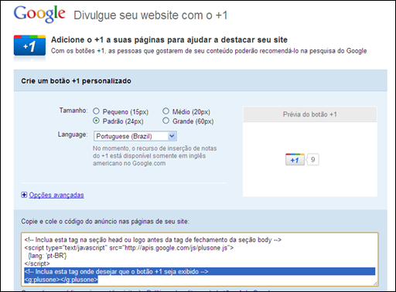Screen dimensions: 396x292
Task: Click the highlighted g:plusone tag line
Action: 61,280
